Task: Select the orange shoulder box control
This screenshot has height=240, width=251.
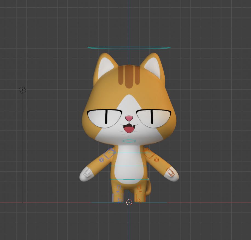Action: click(x=149, y=153)
